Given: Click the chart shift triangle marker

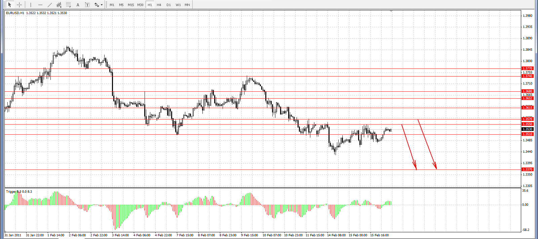Looking at the screenshot, I should 391,11.
